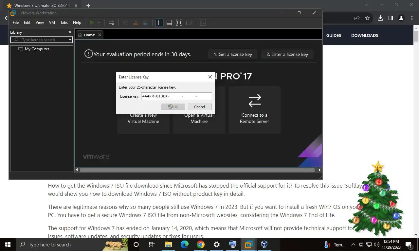Click the horizontal scrollbar right arrow
The width and height of the screenshot is (419, 251).
pyautogui.click(x=320, y=170)
